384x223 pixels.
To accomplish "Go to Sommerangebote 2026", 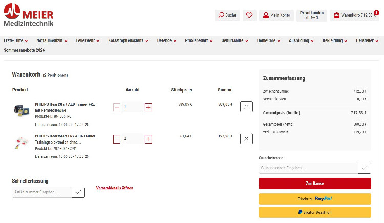I will (x=24, y=50).
